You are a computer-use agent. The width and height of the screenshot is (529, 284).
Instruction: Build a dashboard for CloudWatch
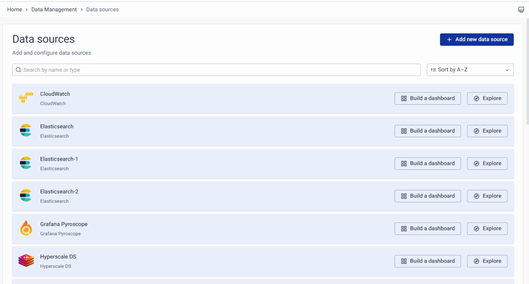(x=427, y=99)
